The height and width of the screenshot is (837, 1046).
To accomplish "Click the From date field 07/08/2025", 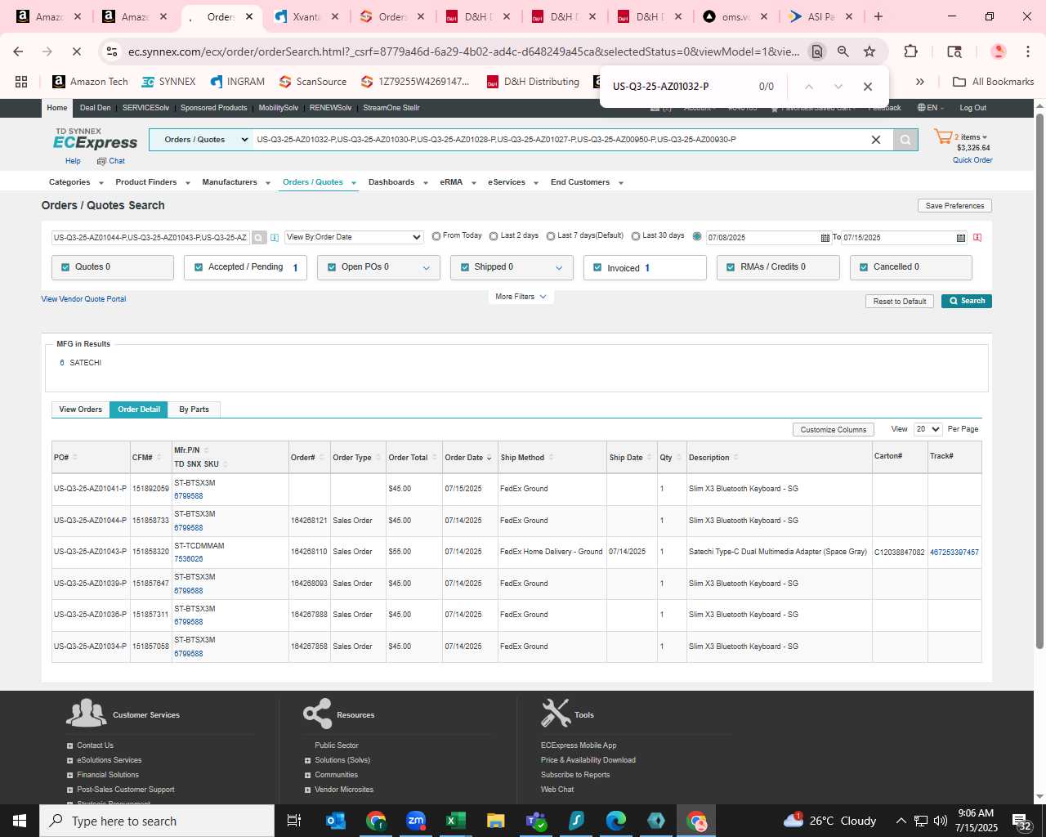I will pos(762,238).
